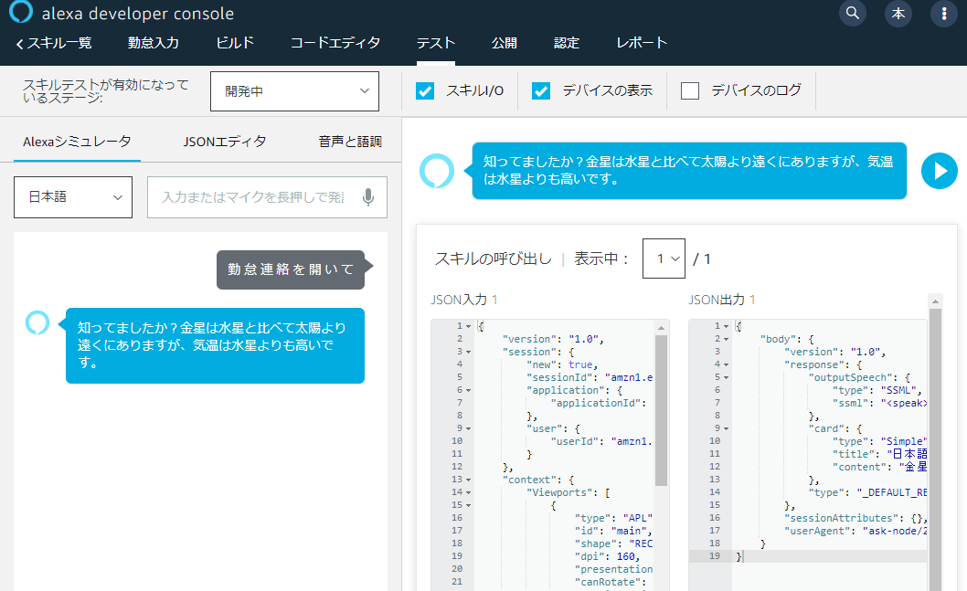Open the 表示中 invocation number dropdown
The width and height of the screenshot is (967, 591).
(664, 259)
